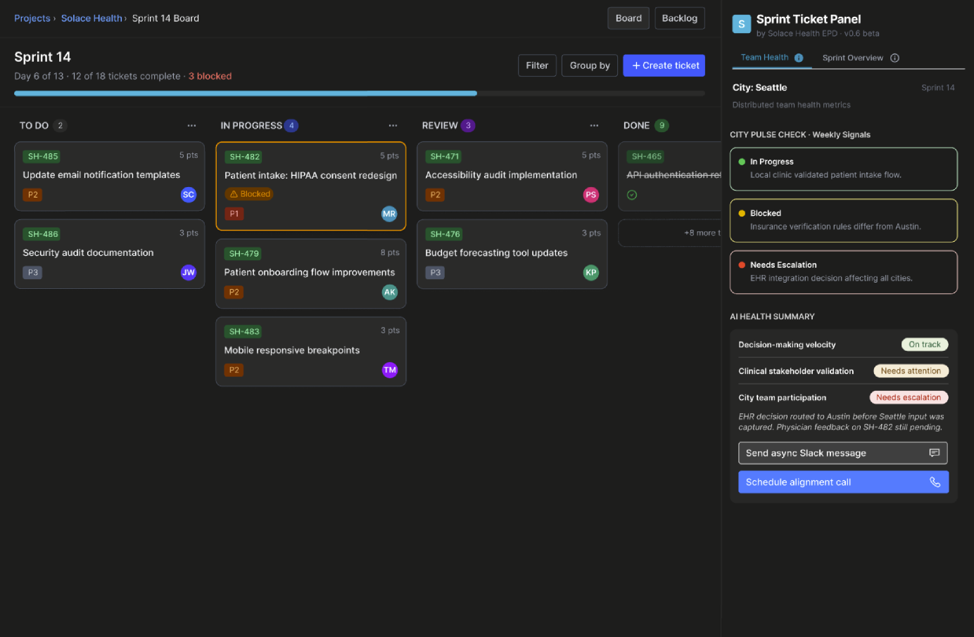Click P2 priority badge on SH-485 card

pyautogui.click(x=33, y=195)
